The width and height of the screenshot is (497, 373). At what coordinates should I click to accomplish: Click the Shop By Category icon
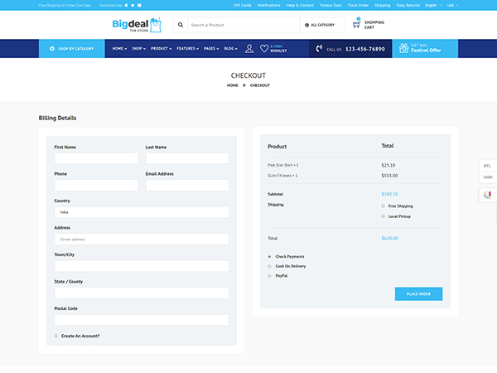click(x=52, y=49)
